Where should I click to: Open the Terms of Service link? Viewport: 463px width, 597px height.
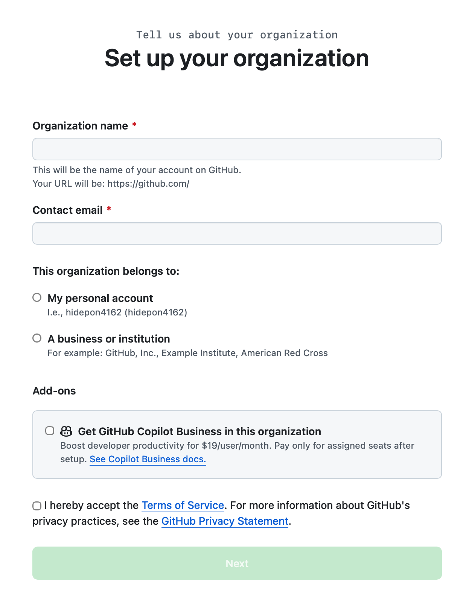[x=183, y=505]
